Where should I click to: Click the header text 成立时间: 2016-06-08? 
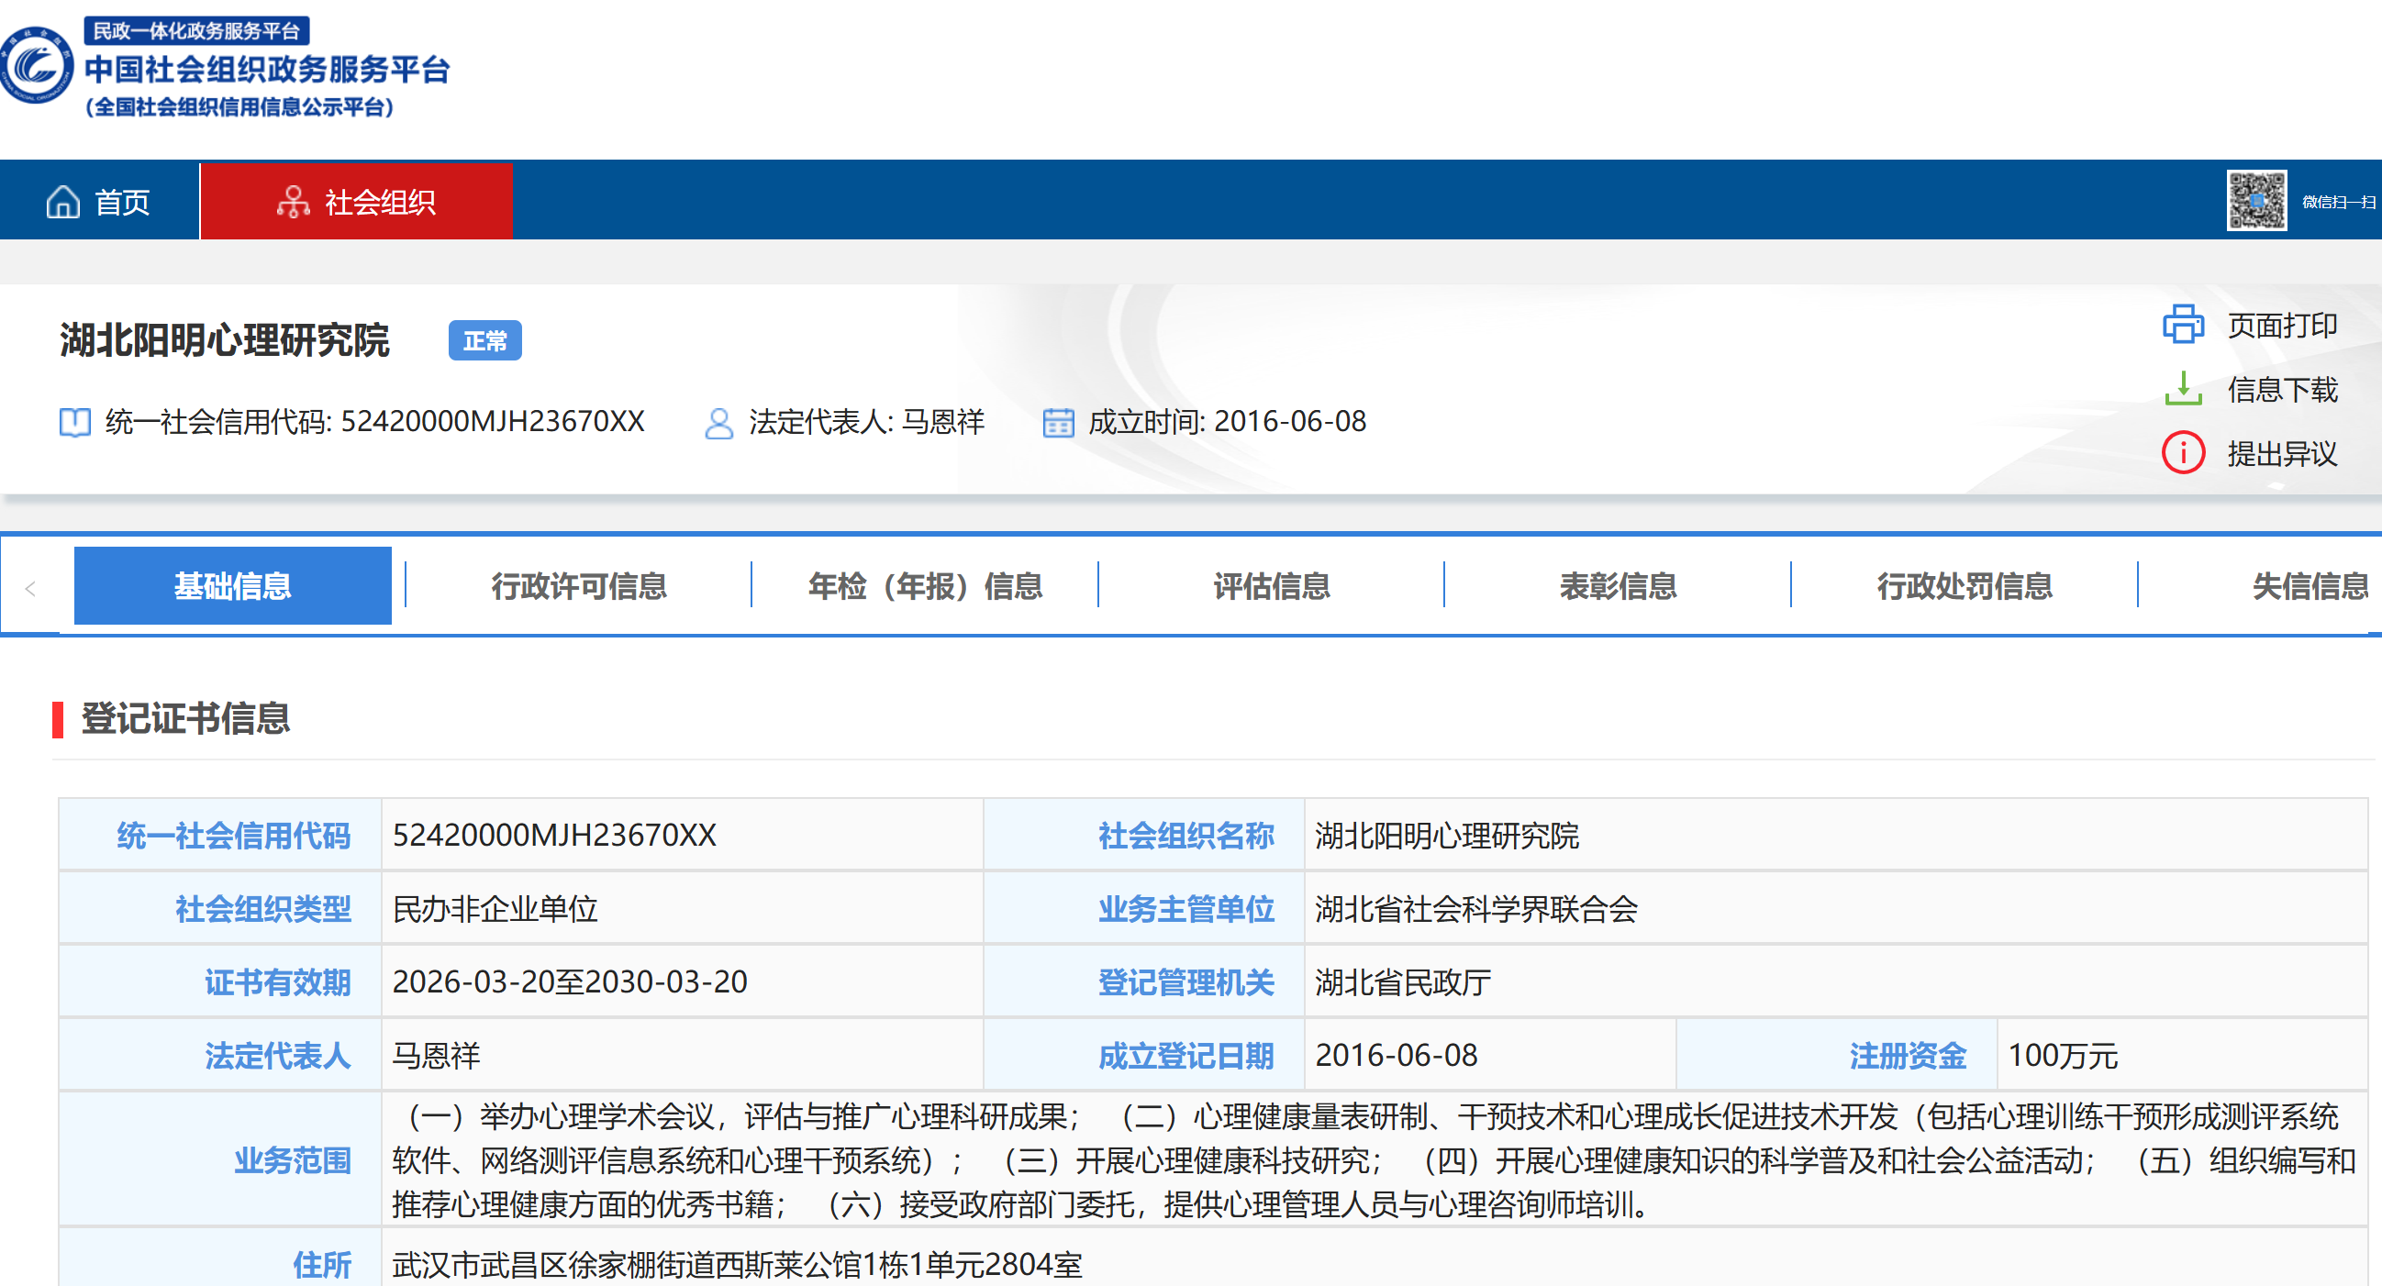click(1227, 422)
